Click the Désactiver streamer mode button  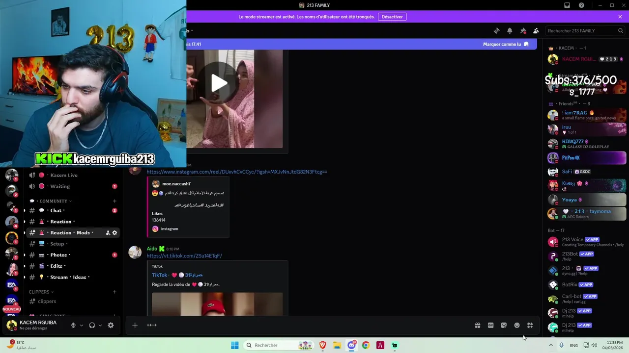pyautogui.click(x=392, y=17)
